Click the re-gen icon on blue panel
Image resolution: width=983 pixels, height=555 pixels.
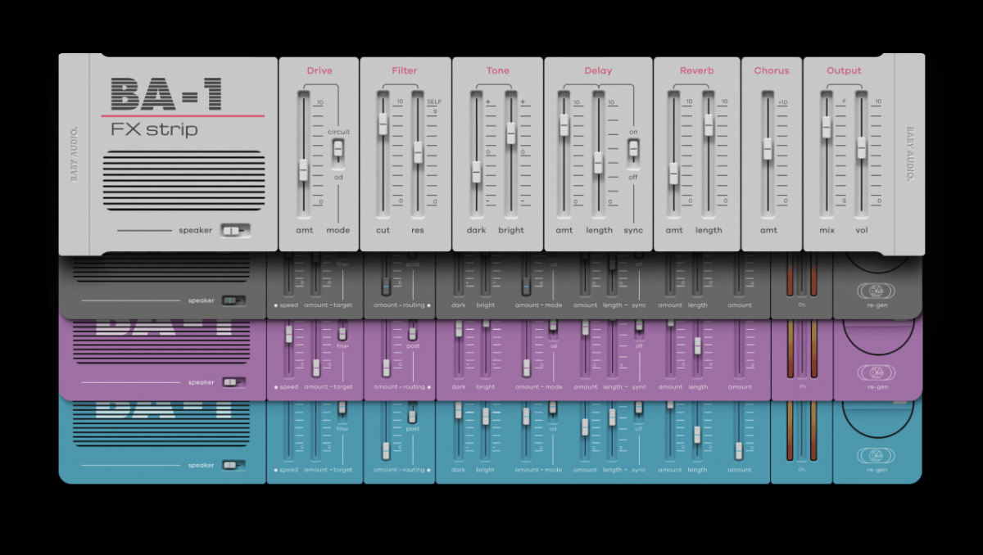876,456
